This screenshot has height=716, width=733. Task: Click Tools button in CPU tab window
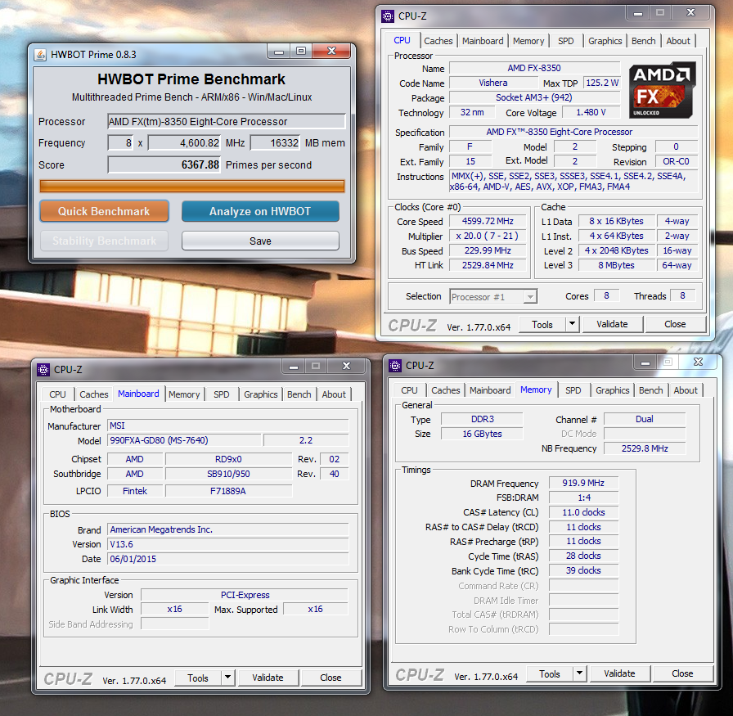[x=542, y=324]
